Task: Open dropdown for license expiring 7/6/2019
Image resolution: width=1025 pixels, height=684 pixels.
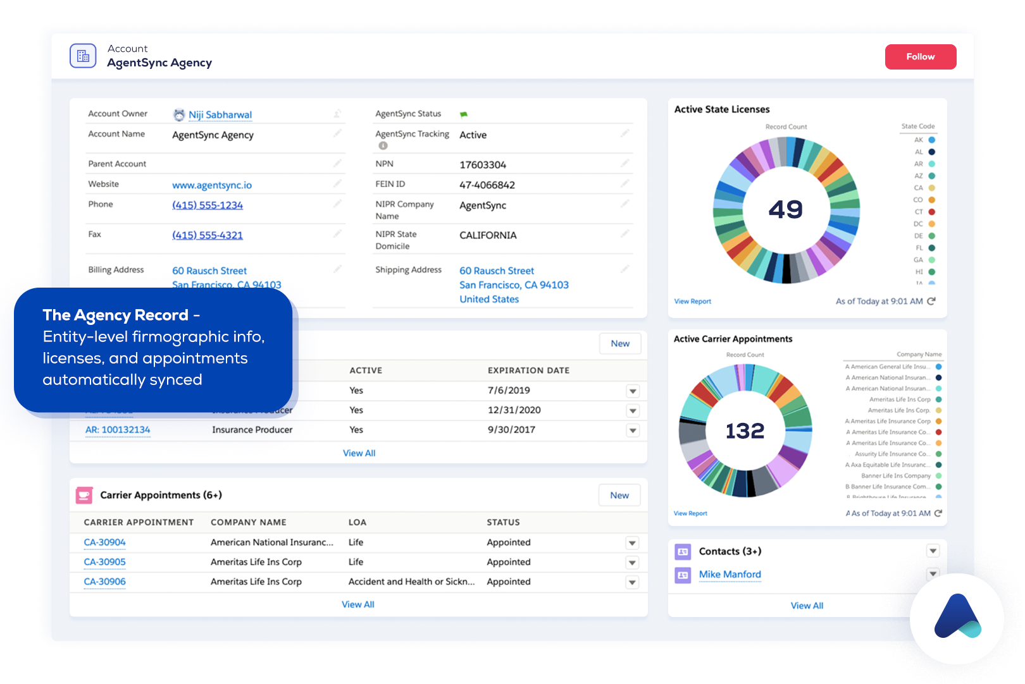Action: 632,391
